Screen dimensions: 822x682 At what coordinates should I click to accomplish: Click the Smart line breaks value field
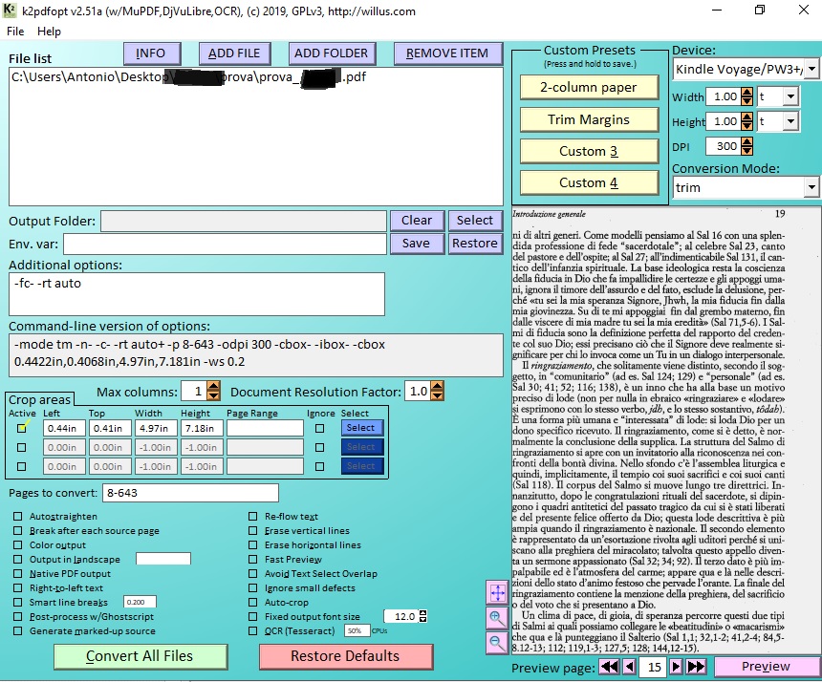pyautogui.click(x=140, y=603)
